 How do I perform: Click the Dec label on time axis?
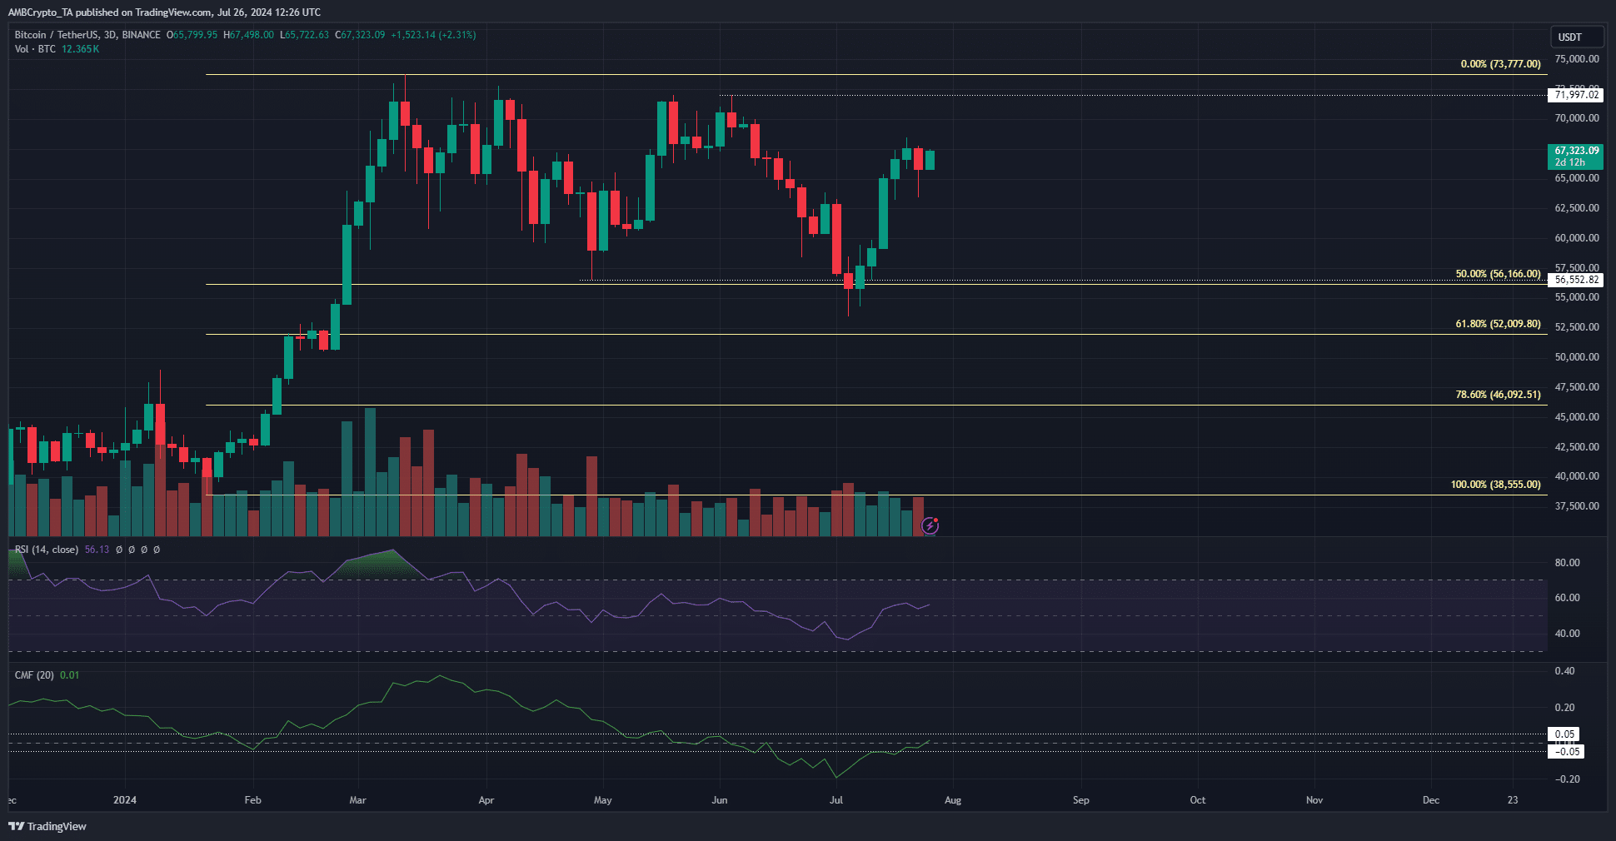[1430, 800]
